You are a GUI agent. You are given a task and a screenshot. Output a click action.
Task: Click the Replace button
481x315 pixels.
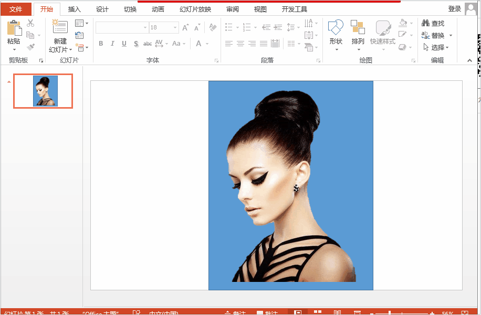[437, 35]
